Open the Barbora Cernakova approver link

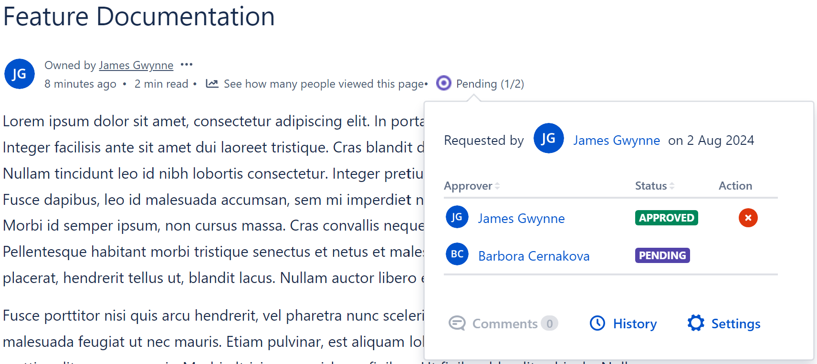click(x=534, y=256)
